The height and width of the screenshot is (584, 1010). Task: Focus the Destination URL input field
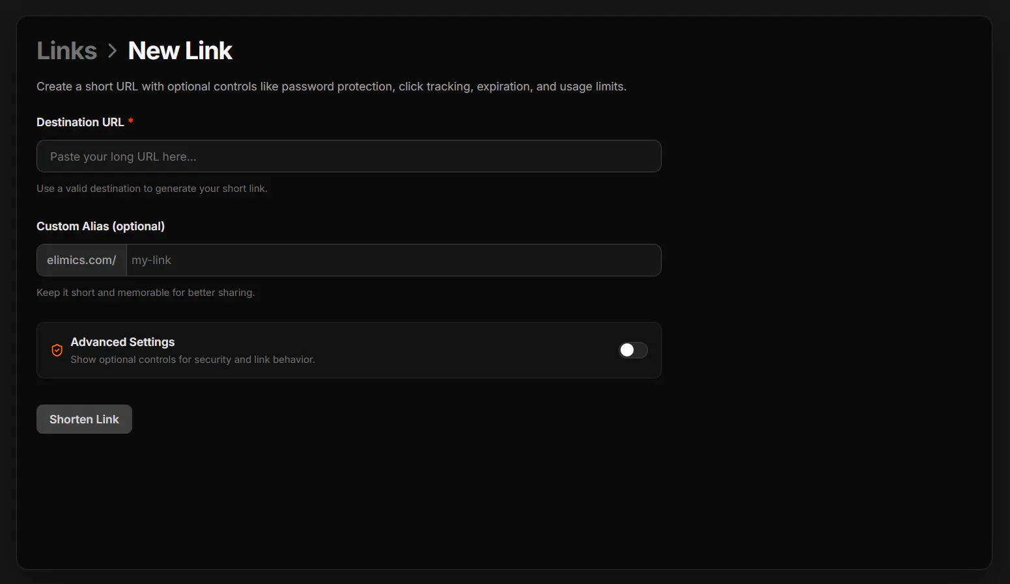coord(349,156)
